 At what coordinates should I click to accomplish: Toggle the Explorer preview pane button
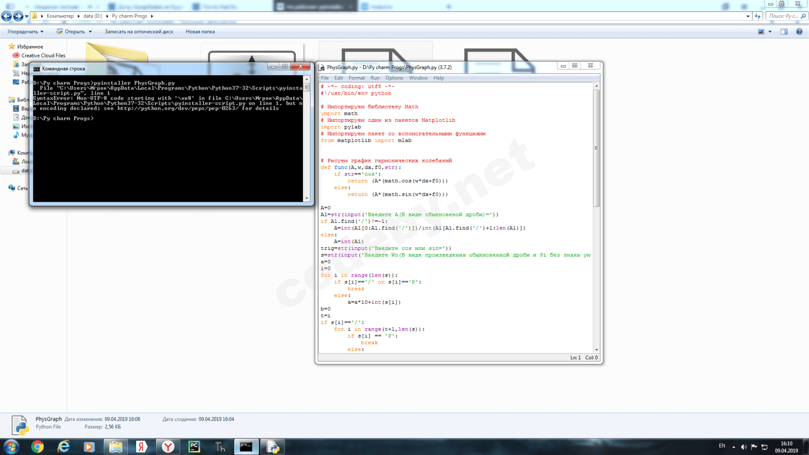pyautogui.click(x=784, y=31)
